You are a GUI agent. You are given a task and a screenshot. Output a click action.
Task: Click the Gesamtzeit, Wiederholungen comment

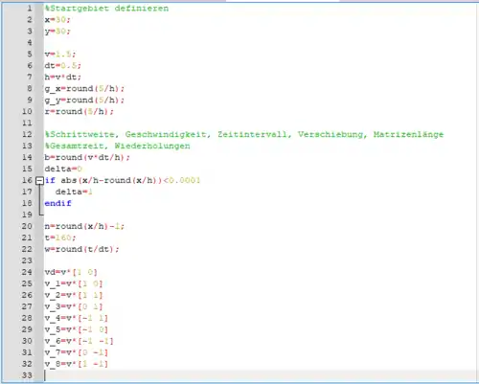(x=117, y=147)
